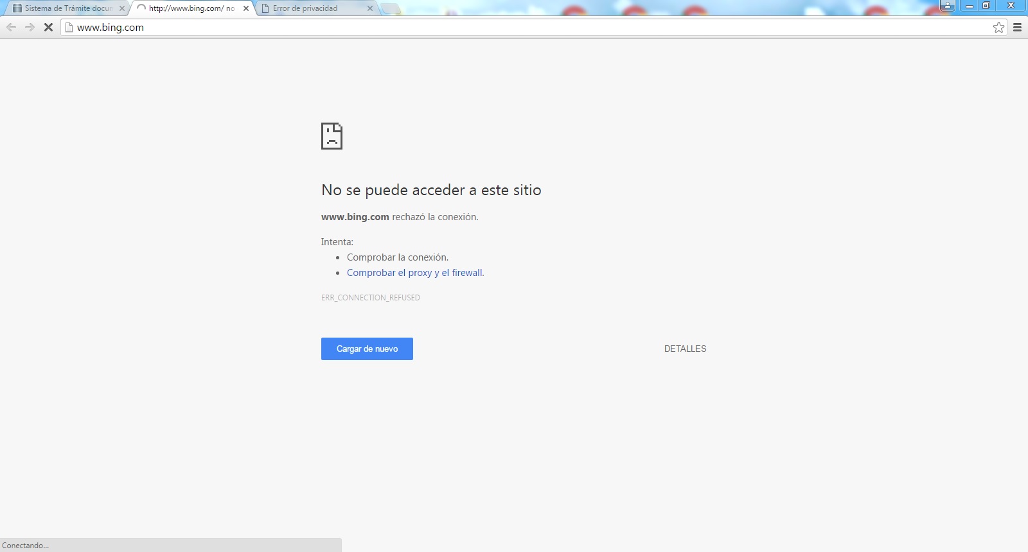
Task: Close the Chrome window
Action: click(x=1011, y=6)
